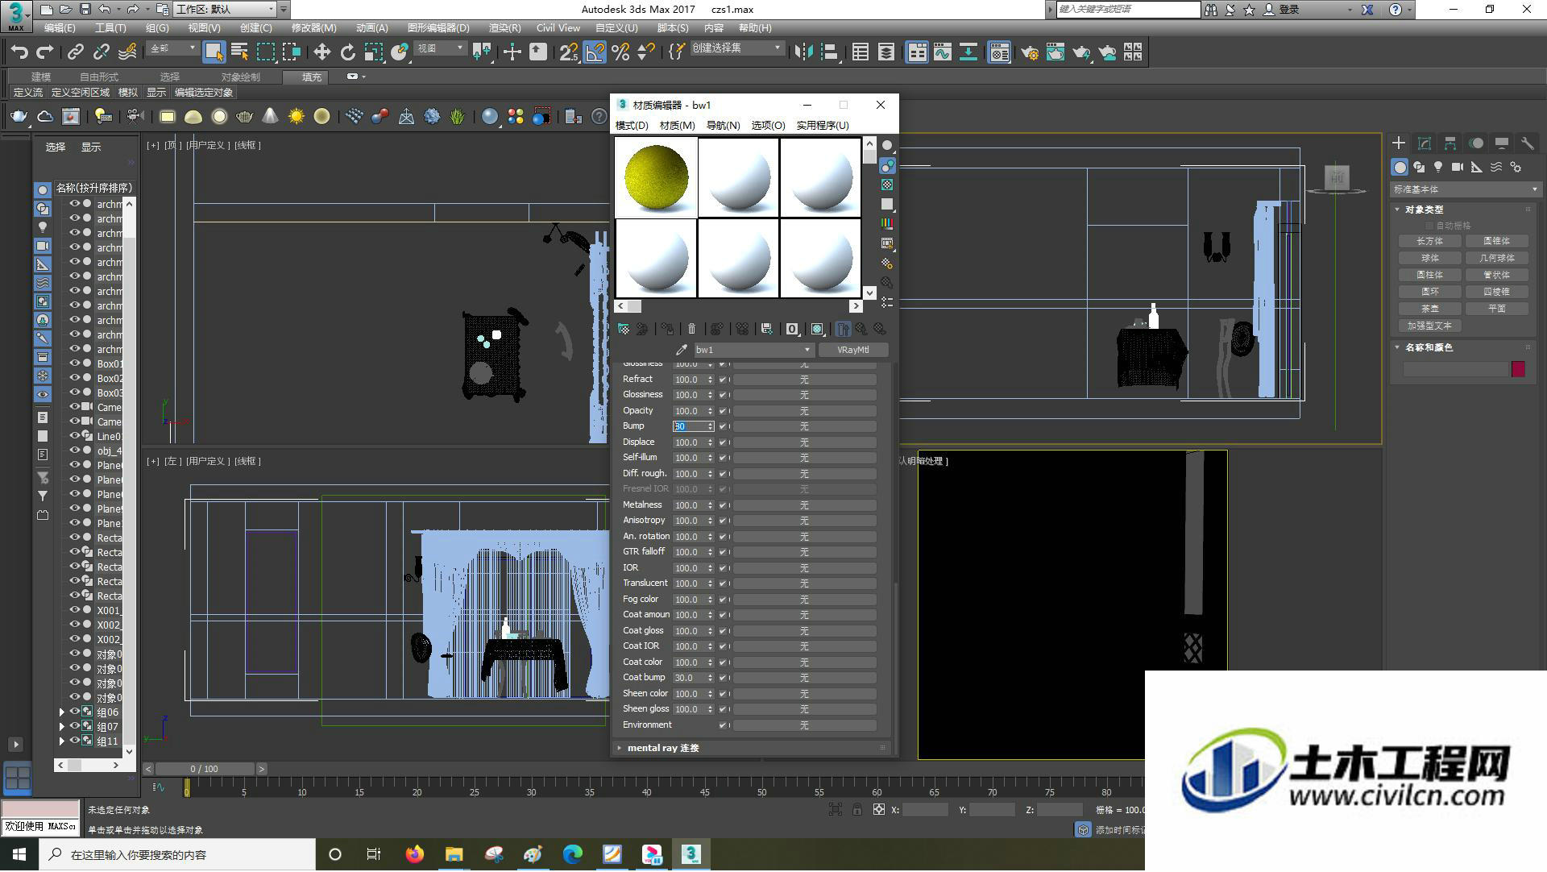Click the Undo arrow in main toolbar

click(x=19, y=52)
